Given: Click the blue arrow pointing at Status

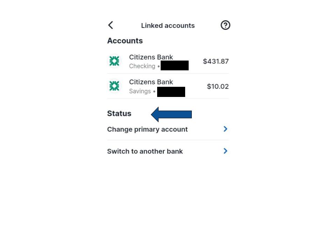Looking at the screenshot, I should [x=171, y=114].
